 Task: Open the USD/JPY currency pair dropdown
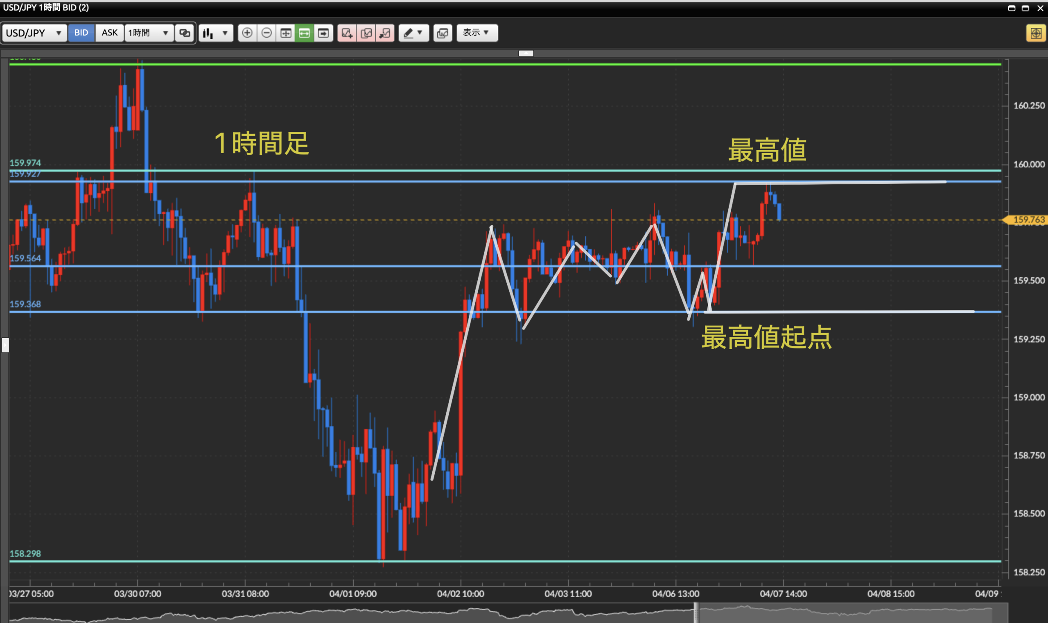[x=34, y=33]
